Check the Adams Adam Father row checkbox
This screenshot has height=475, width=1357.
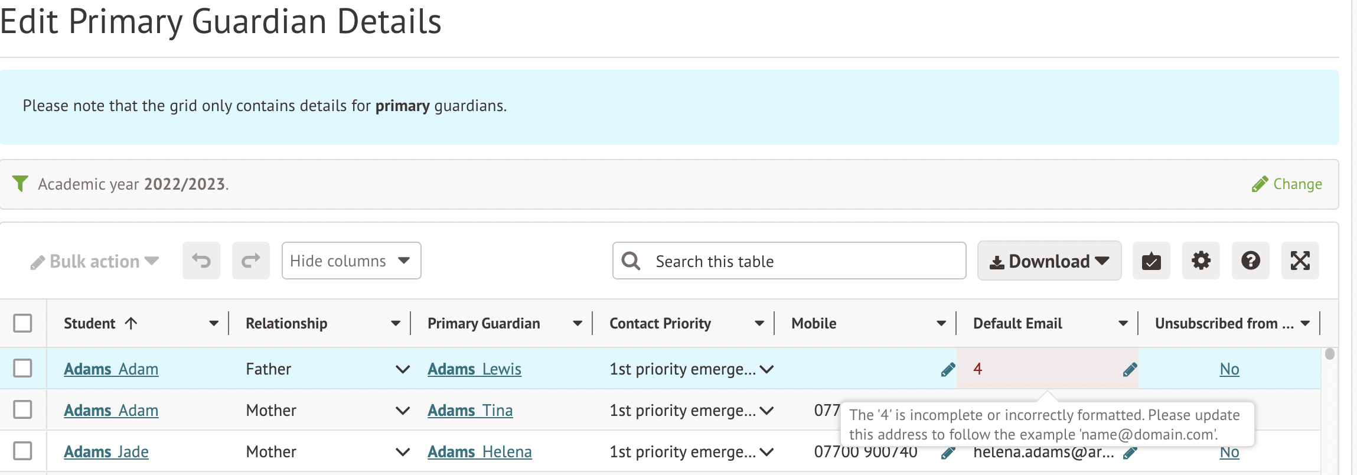[x=22, y=368]
